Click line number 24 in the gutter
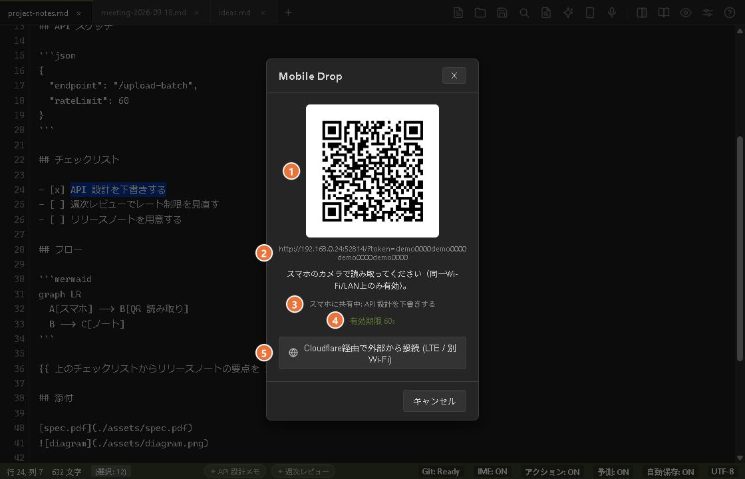Screen dimensions: 745x479 (19, 190)
